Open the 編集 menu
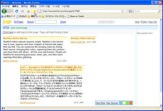Viewport: 163px width, 111px height. click(x=15, y=6)
